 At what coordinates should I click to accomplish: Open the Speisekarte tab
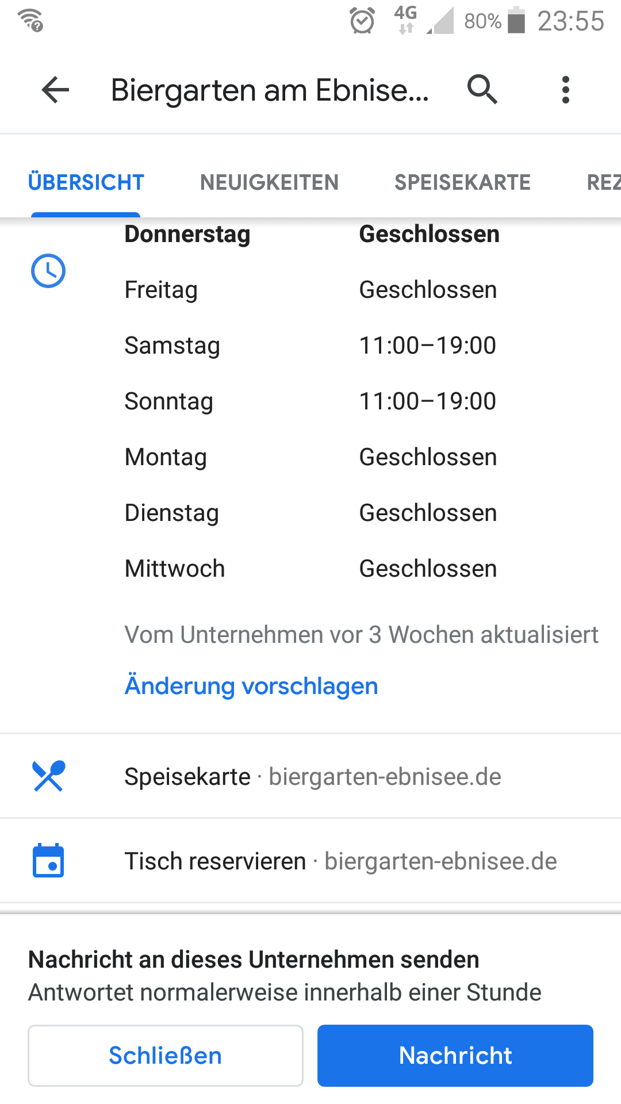point(462,182)
